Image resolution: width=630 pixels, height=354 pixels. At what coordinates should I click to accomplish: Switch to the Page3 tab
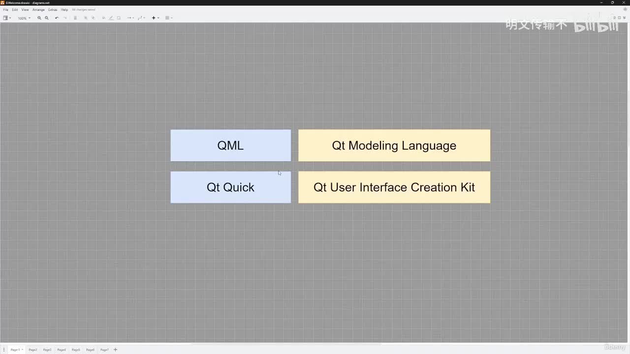pos(47,350)
